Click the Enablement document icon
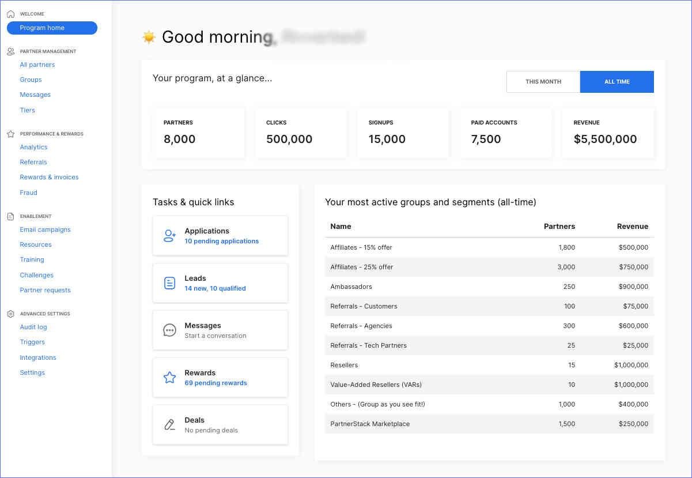The height and width of the screenshot is (478, 692). [x=10, y=215]
